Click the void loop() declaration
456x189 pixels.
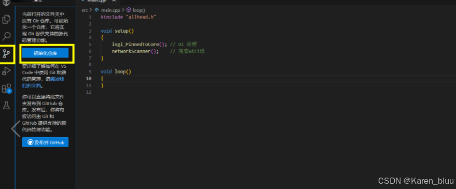[x=116, y=71]
